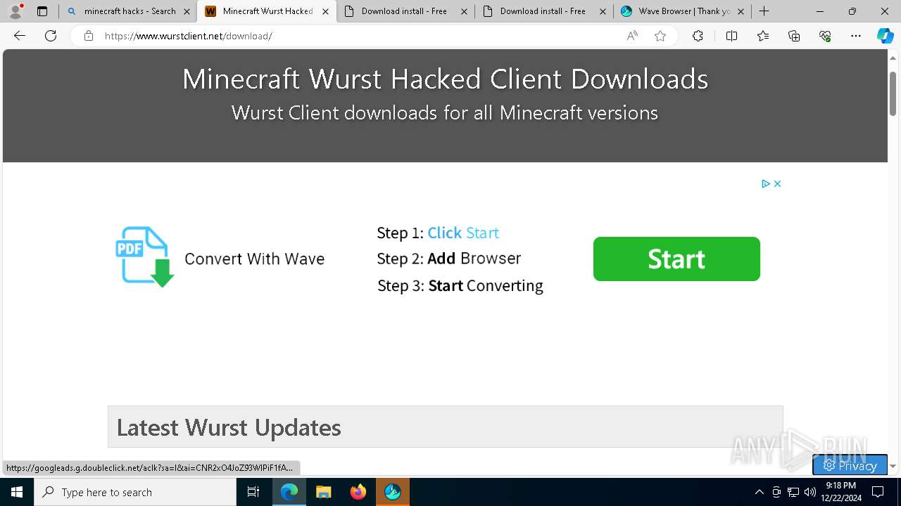This screenshot has width=901, height=506.
Task: Add this page to favorites with star icon
Action: coord(660,36)
